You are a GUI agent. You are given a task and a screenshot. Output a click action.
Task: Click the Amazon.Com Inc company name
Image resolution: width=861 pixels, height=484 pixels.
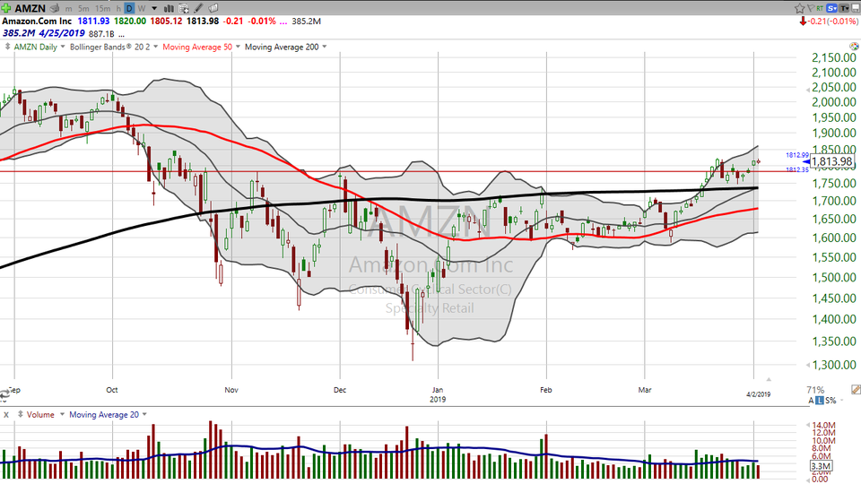[37, 21]
